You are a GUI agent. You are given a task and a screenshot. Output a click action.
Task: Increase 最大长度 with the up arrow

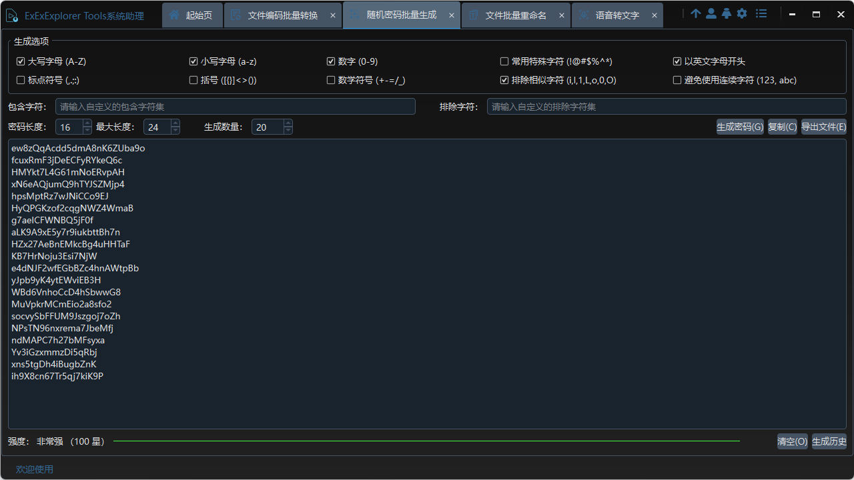coord(175,123)
